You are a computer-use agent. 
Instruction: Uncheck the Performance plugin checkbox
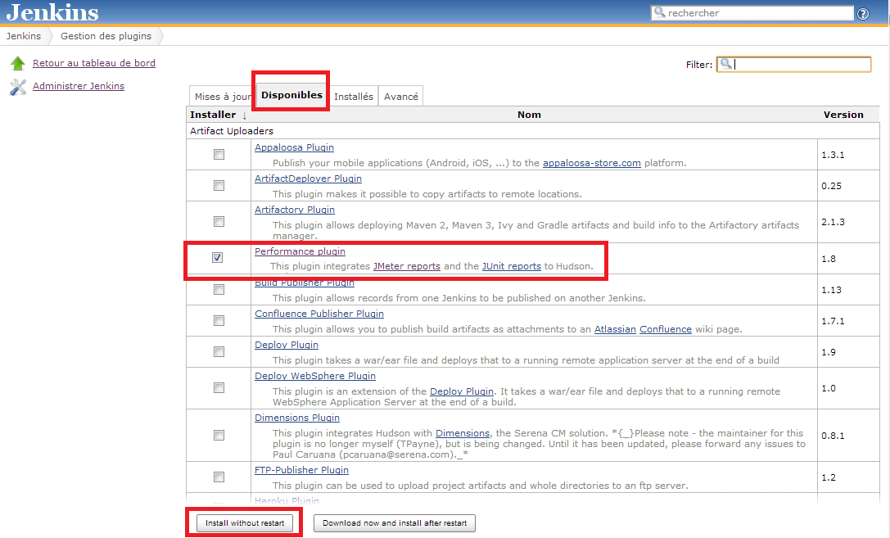tap(217, 257)
